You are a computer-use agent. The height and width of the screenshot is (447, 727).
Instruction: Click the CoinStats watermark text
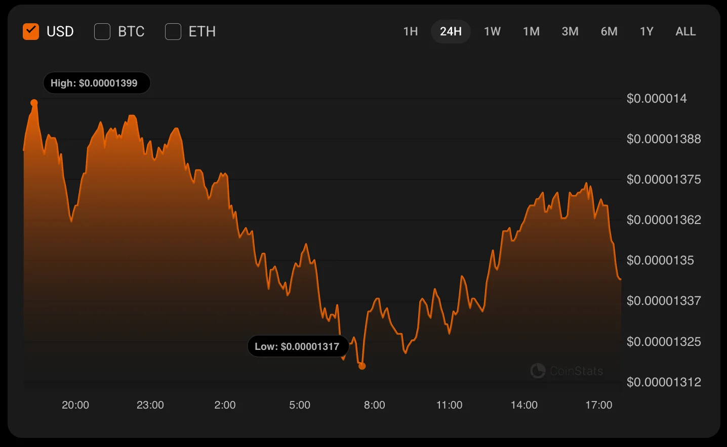576,371
